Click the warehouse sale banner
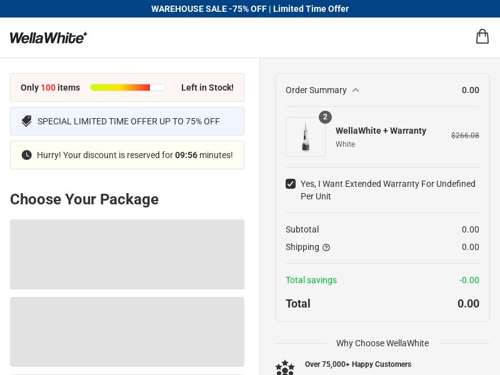 250,9
